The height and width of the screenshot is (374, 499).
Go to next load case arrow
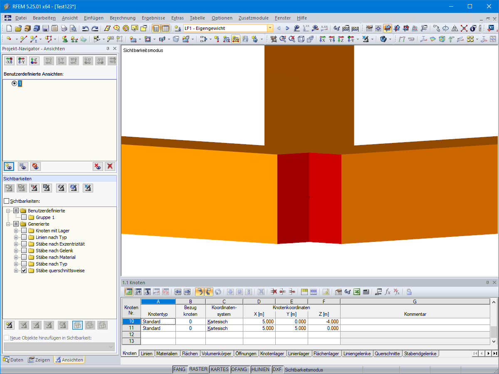coord(287,28)
